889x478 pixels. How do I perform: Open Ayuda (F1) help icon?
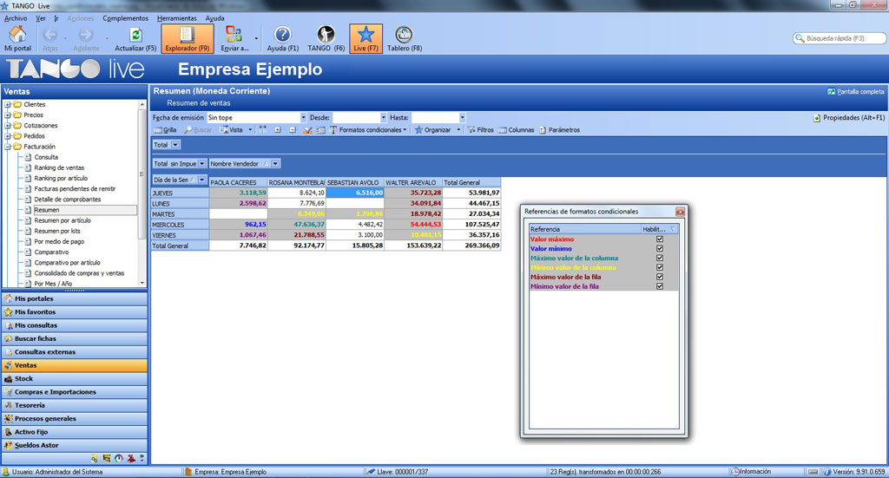[x=282, y=35]
